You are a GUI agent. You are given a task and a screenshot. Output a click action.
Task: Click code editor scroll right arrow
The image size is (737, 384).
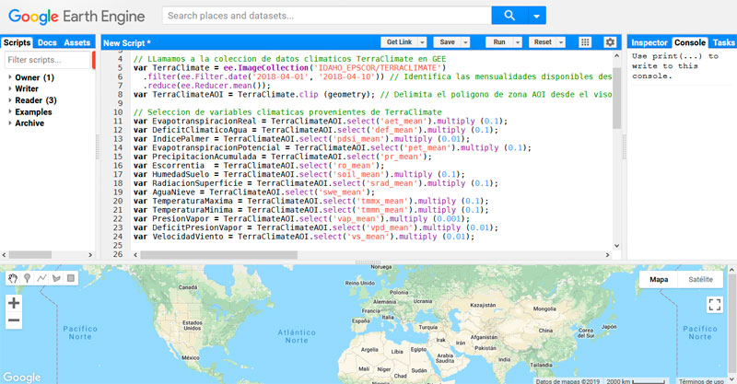[x=607, y=255]
